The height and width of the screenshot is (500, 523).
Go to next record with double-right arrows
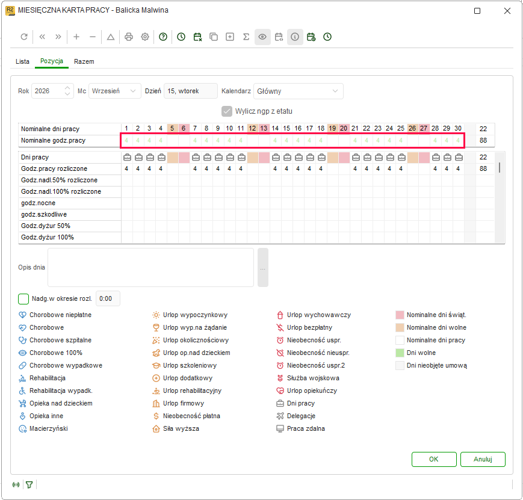pos(58,37)
